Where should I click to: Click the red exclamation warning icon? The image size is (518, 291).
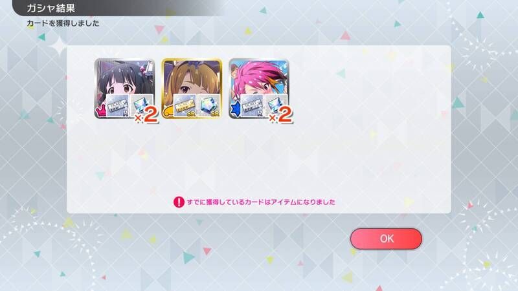(x=179, y=202)
